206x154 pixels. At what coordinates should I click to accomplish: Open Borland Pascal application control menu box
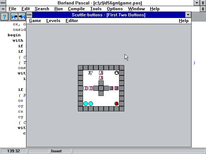click(x=3, y=3)
